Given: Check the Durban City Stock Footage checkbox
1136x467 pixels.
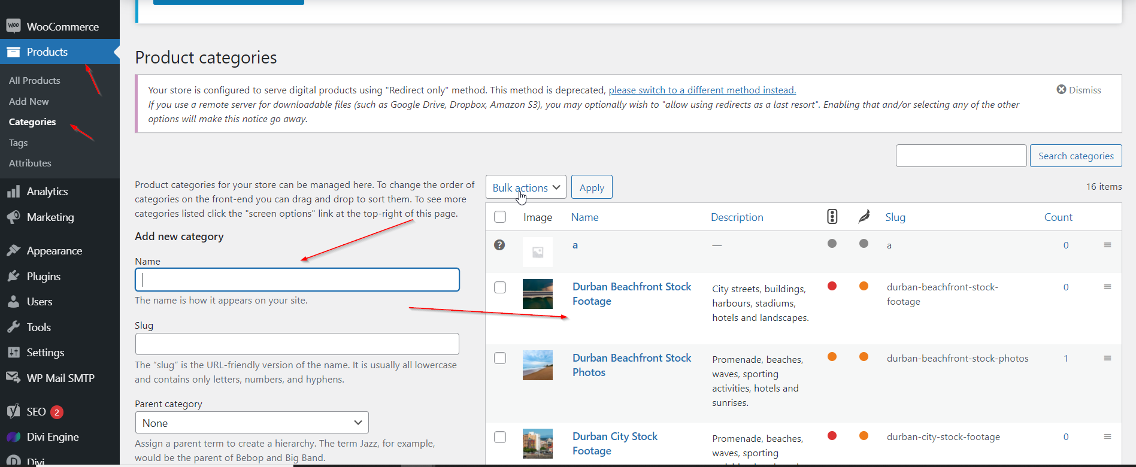Looking at the screenshot, I should (500, 437).
